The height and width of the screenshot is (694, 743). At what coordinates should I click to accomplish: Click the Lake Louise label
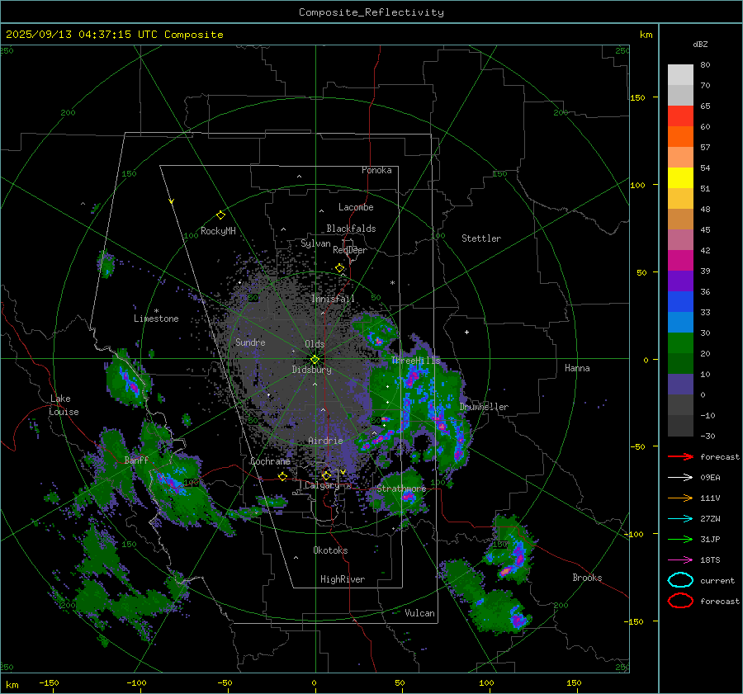tap(64, 405)
